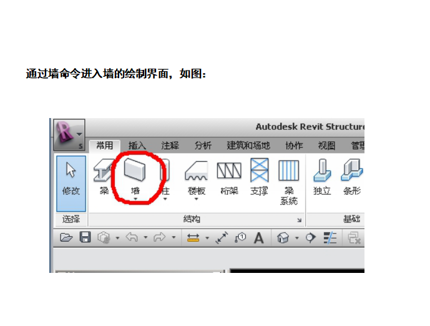Click the Open folder icon

coord(66,238)
